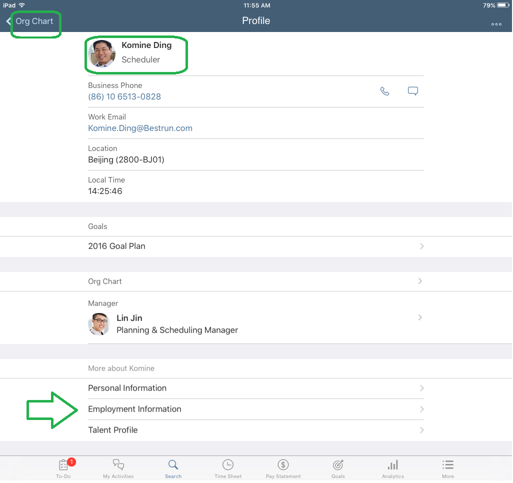Call business phone (86) 10 6513-0828
Screen dimensions: 513x483
coord(124,96)
